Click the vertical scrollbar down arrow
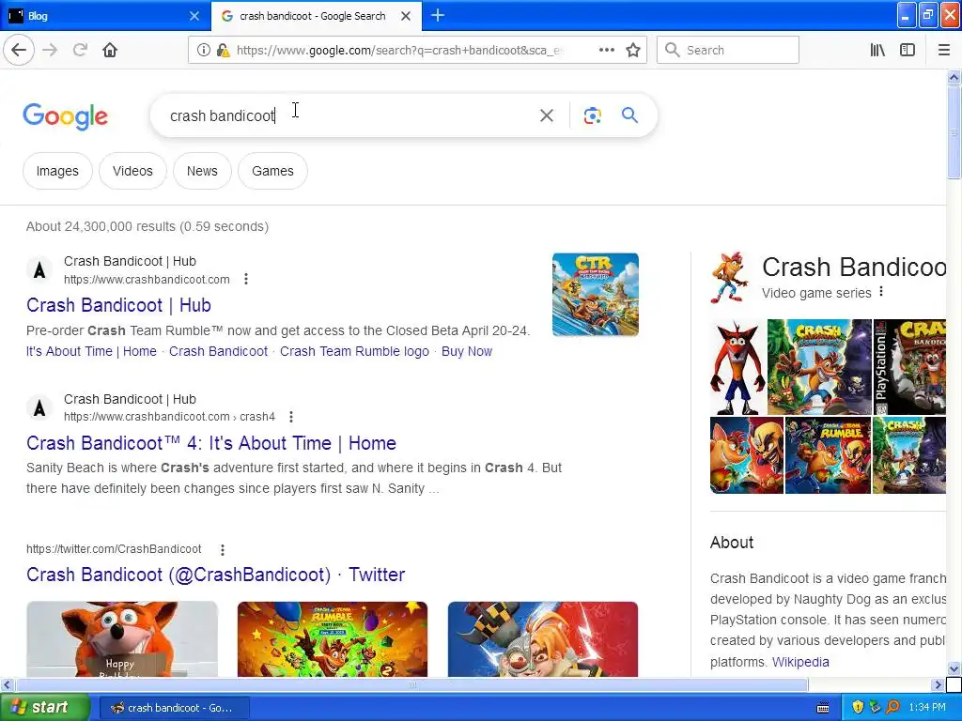 (954, 668)
